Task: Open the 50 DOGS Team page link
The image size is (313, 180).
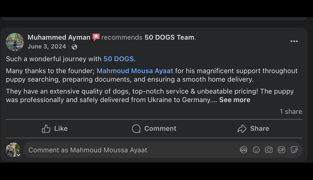Action: tap(169, 38)
